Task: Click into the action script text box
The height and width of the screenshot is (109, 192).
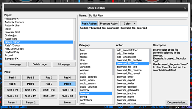Action: click(134, 33)
